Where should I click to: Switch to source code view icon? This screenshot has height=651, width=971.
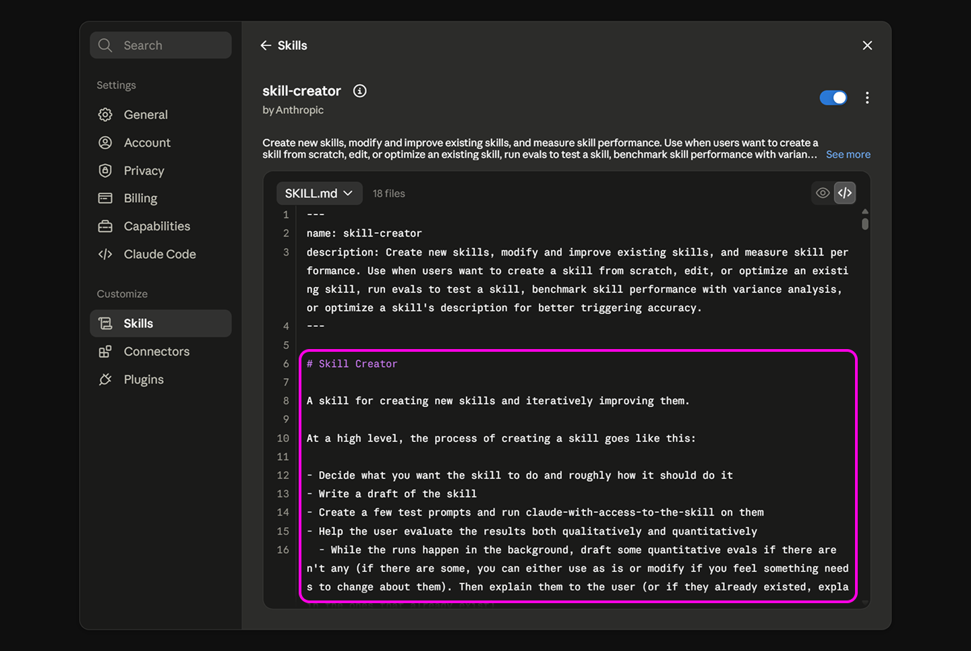[x=845, y=193]
